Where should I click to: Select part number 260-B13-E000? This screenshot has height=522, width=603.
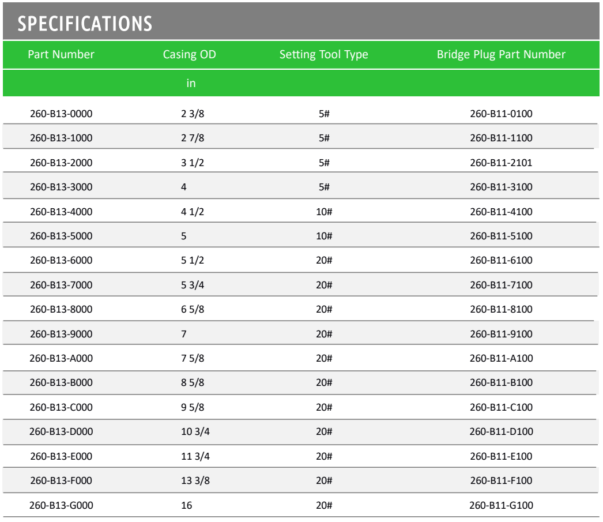[x=61, y=456]
